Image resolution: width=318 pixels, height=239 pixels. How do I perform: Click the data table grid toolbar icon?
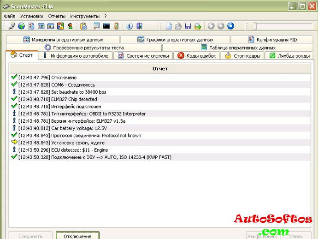[41, 26]
